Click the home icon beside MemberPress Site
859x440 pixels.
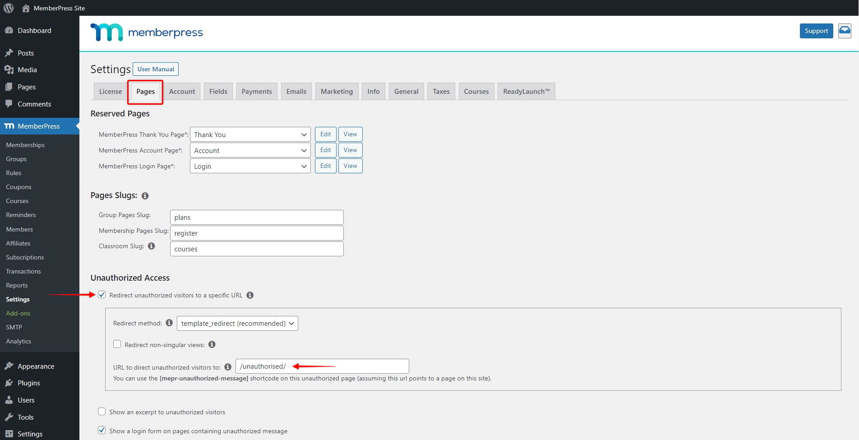tap(26, 8)
